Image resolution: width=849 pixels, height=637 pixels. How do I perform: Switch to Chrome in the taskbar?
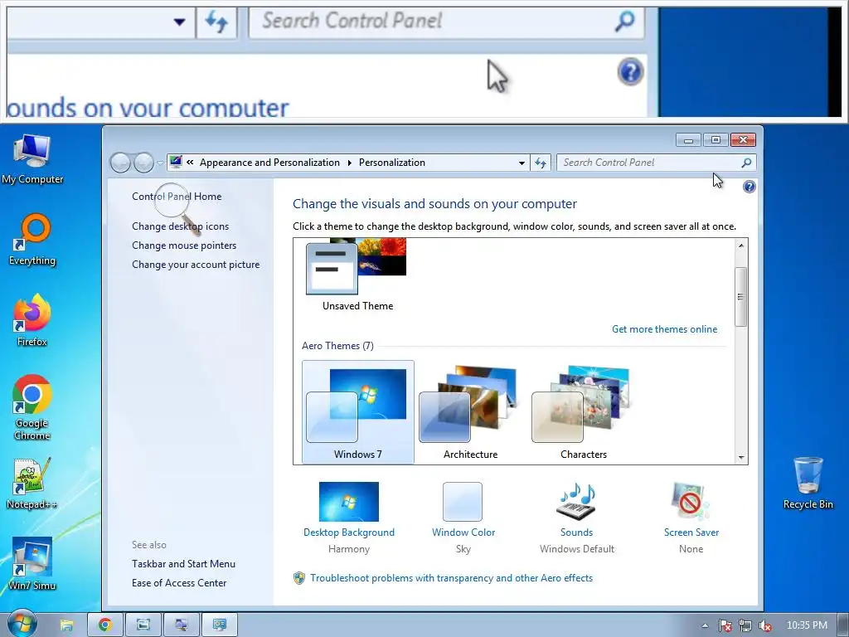point(105,625)
